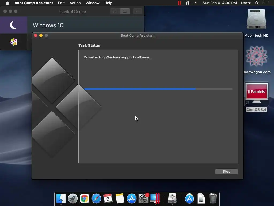Click the date and time display

click(219, 3)
